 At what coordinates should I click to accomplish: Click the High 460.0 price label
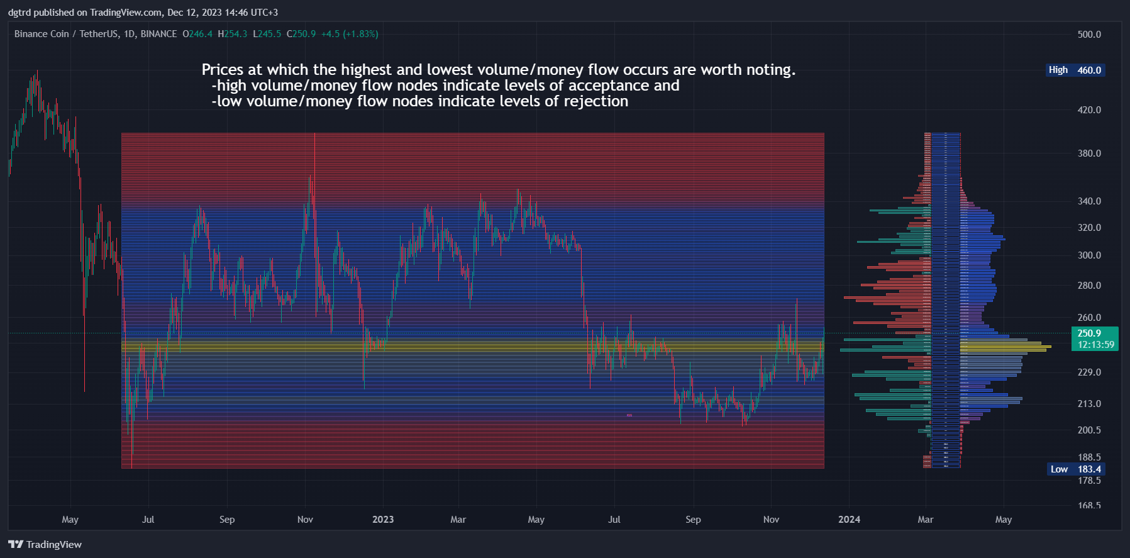pos(1075,70)
